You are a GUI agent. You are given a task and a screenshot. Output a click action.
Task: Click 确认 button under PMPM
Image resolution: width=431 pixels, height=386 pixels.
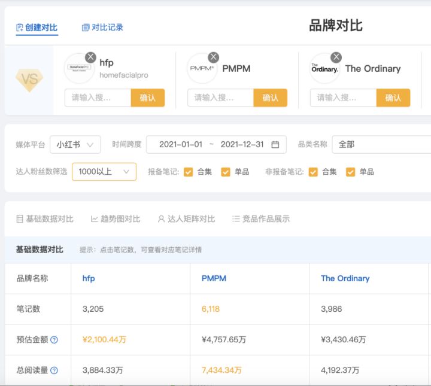tap(270, 98)
